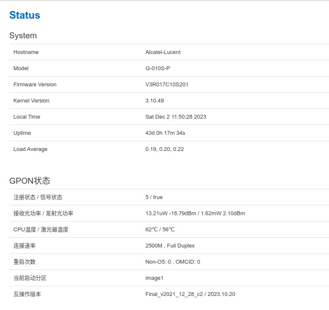Select the Non-O5: 0 , OMCID: 0 value

173,262
